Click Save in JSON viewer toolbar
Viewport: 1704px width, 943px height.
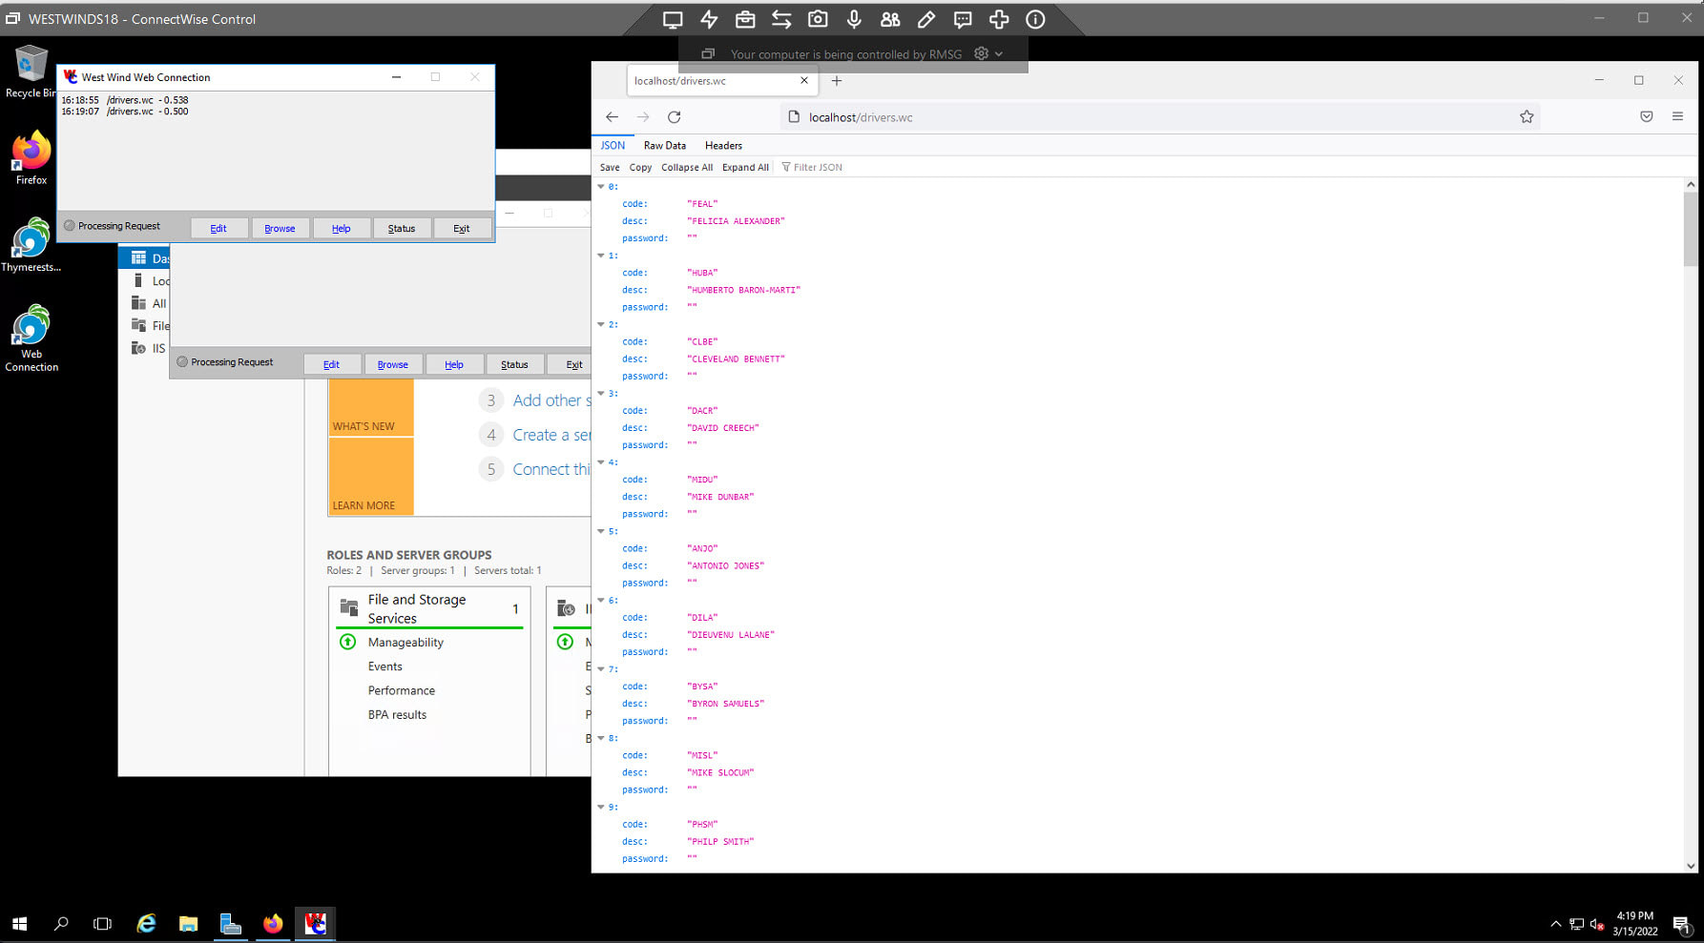point(610,168)
